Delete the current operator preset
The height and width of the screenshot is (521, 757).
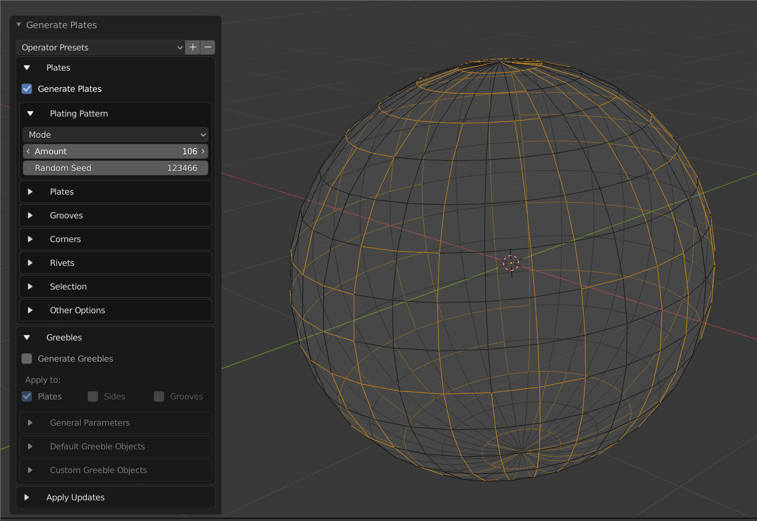pyautogui.click(x=208, y=47)
